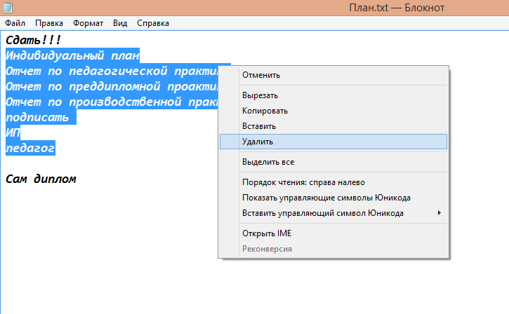
Task: Open the Файл menu
Action: [x=15, y=23]
